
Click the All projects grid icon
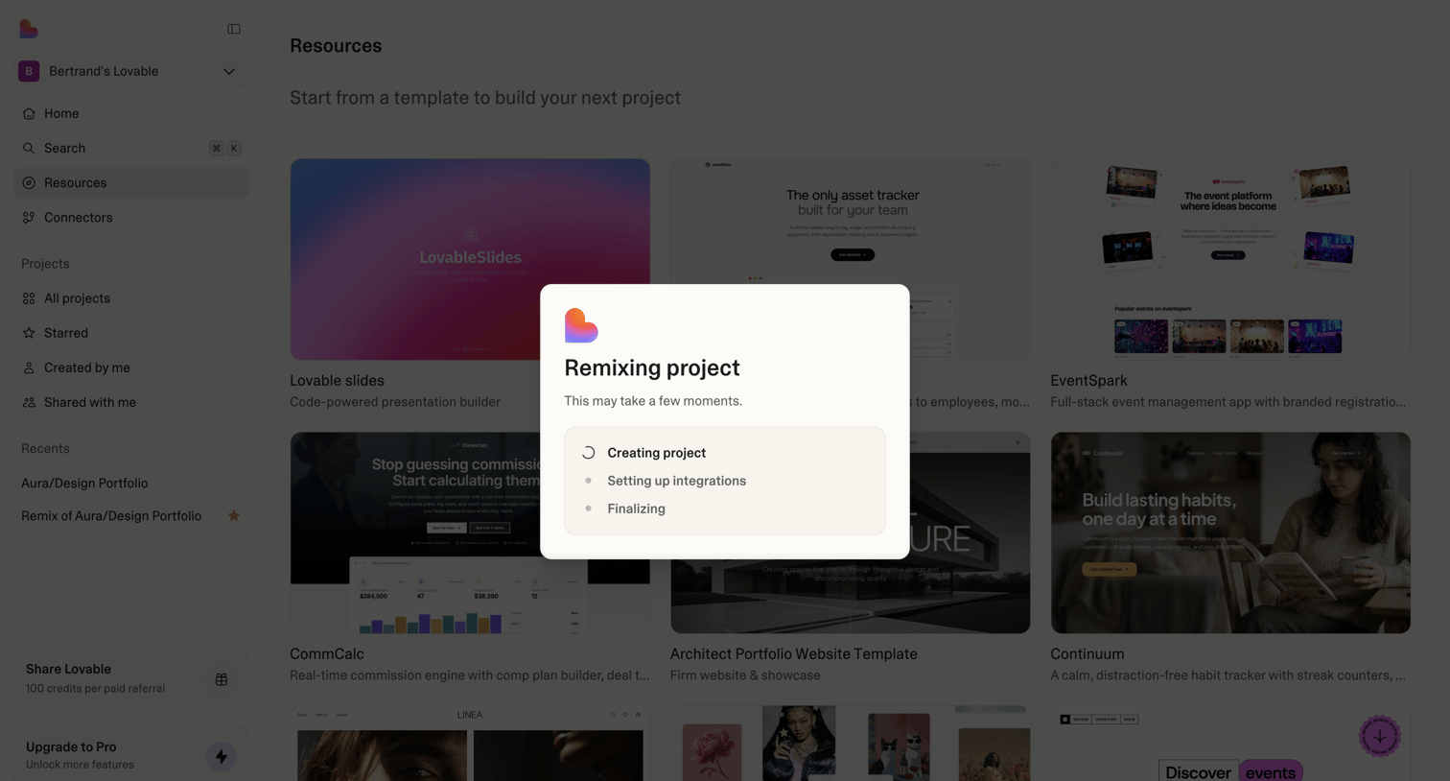pos(29,298)
